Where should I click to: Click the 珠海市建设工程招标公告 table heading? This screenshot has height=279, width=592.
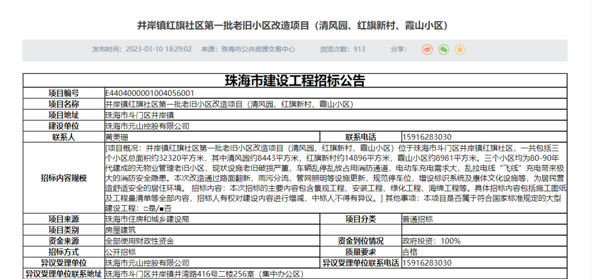click(x=295, y=81)
